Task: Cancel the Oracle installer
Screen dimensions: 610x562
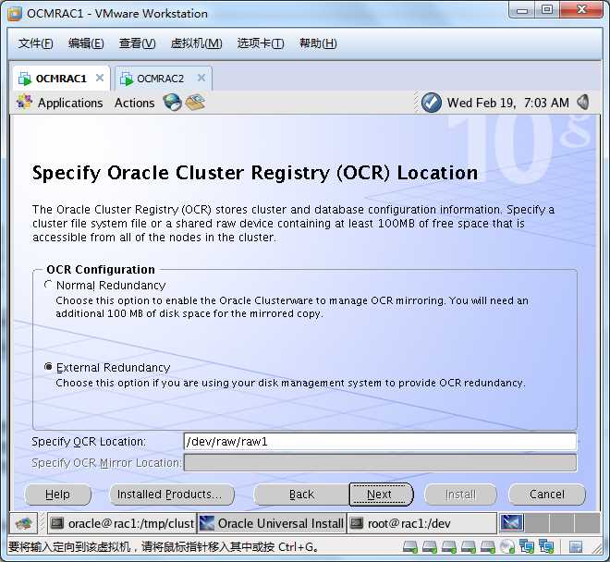Action: (546, 495)
